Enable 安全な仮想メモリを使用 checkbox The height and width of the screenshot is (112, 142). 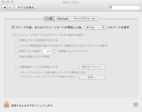pos(17,57)
